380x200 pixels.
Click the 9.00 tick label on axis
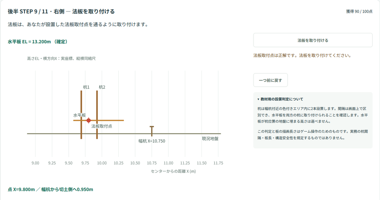(x=35, y=163)
